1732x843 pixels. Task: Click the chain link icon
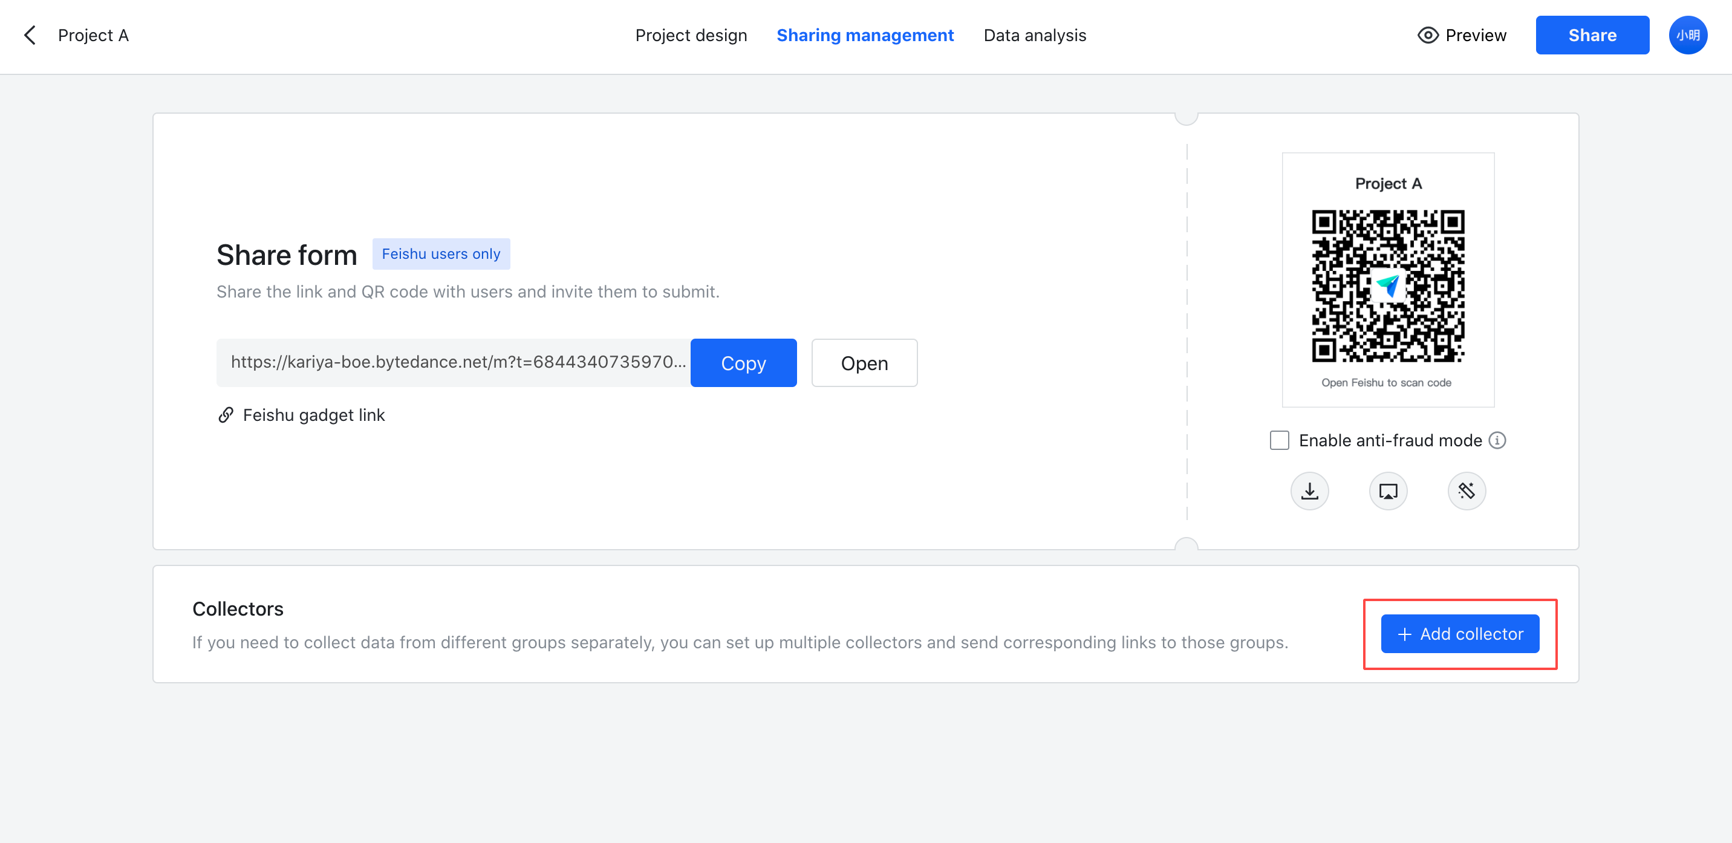click(226, 415)
